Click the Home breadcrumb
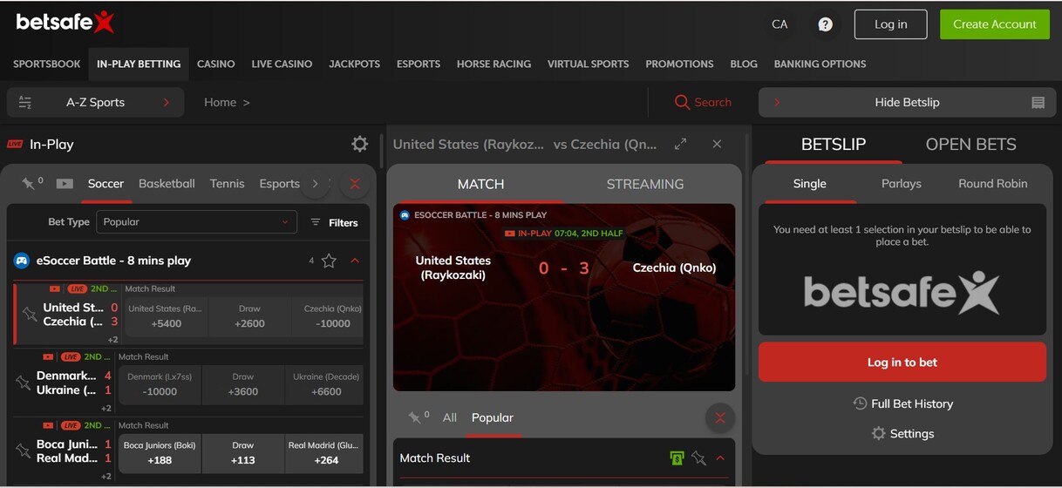Viewport: 1062px width, 488px height. click(x=220, y=103)
